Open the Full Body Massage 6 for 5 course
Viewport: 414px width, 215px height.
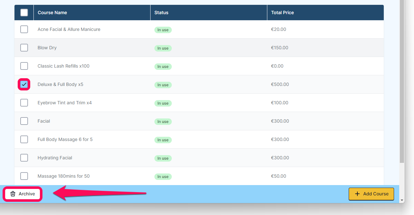65,139
